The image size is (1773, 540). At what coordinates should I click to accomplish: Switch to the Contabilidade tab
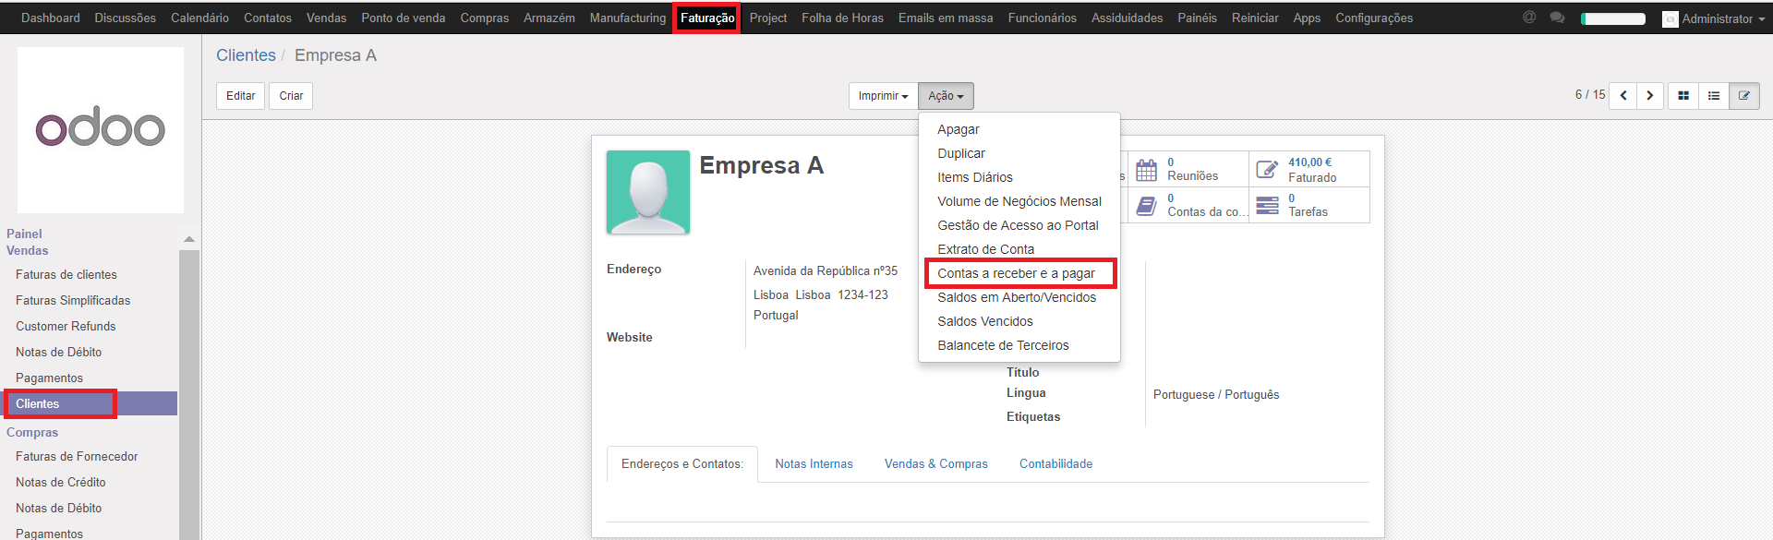coord(1055,464)
